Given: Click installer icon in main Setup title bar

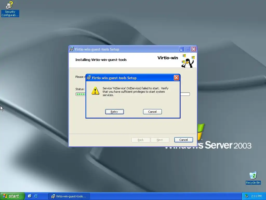Looking at the screenshot, I should [71, 49].
